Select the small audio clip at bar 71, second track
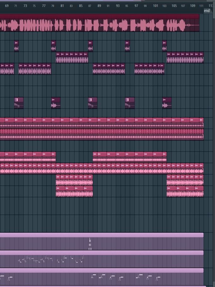The width and height of the screenshot is (215, 287). coord(16,46)
